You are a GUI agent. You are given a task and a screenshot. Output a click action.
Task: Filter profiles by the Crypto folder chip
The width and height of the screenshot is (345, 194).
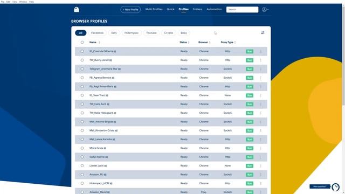tap(169, 33)
